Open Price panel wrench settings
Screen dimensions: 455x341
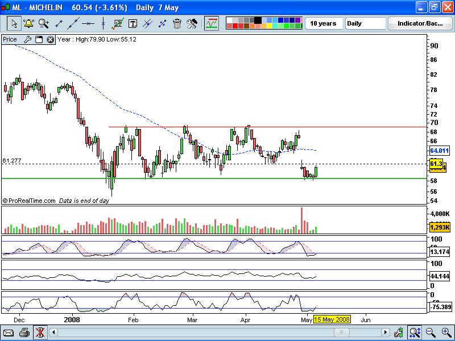(27, 39)
